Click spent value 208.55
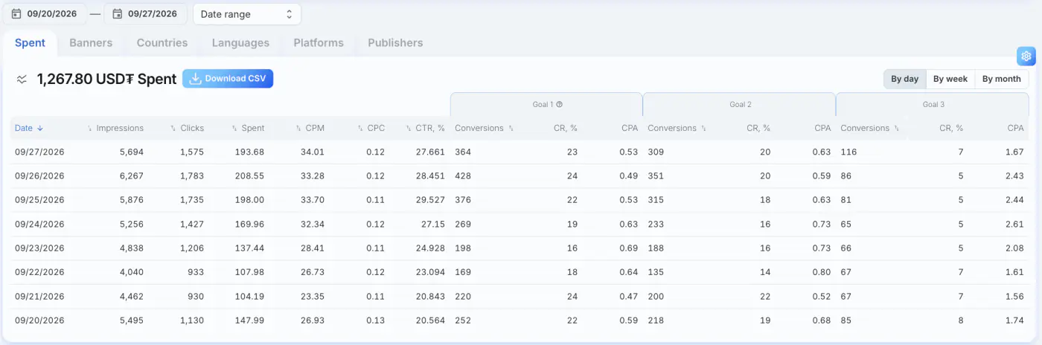 (x=250, y=176)
